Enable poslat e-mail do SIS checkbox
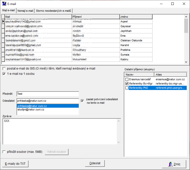Viewport: 190px width, 170px height. [4, 69]
